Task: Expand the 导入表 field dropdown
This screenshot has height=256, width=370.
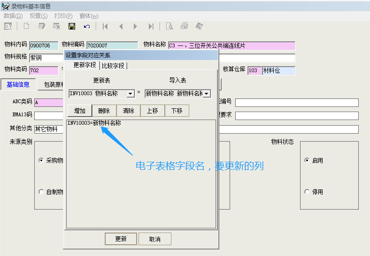Action: pyautogui.click(x=207, y=94)
